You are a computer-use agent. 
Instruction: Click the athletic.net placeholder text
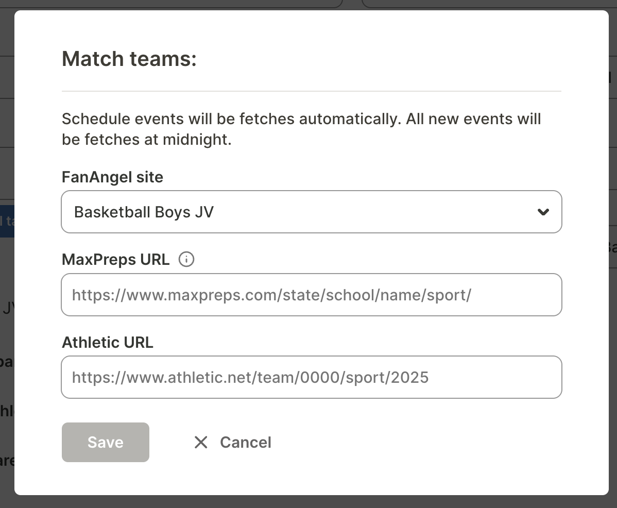[250, 377]
